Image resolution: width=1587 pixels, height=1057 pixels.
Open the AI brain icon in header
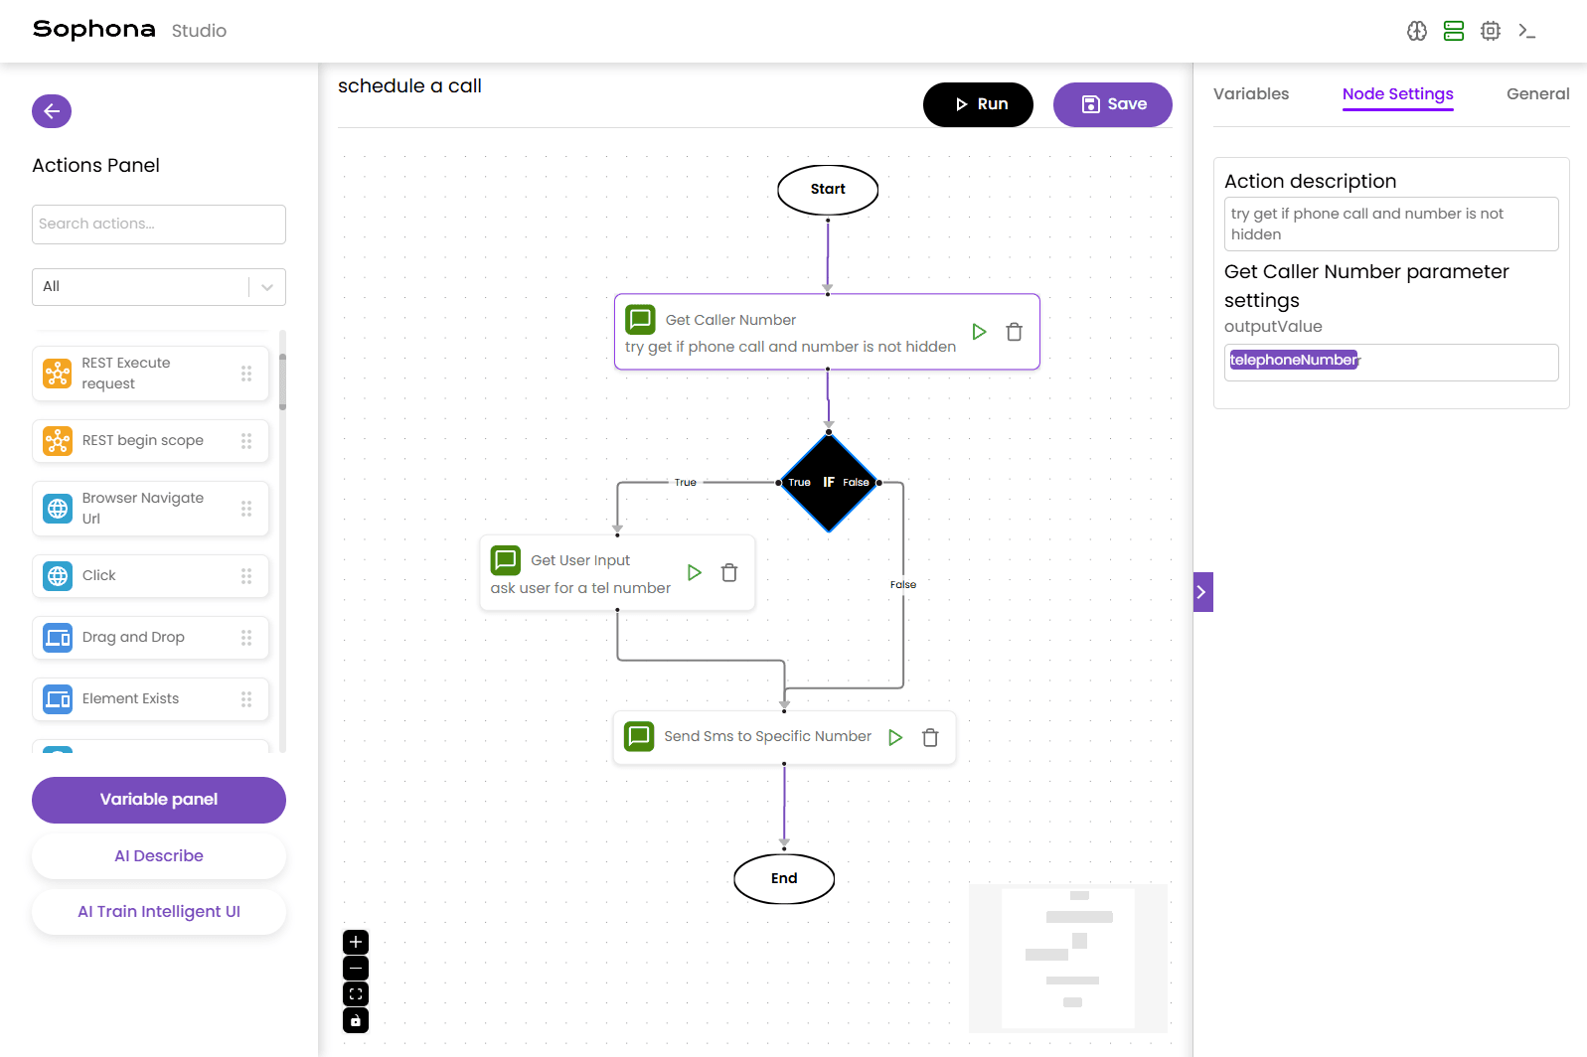point(1417,31)
